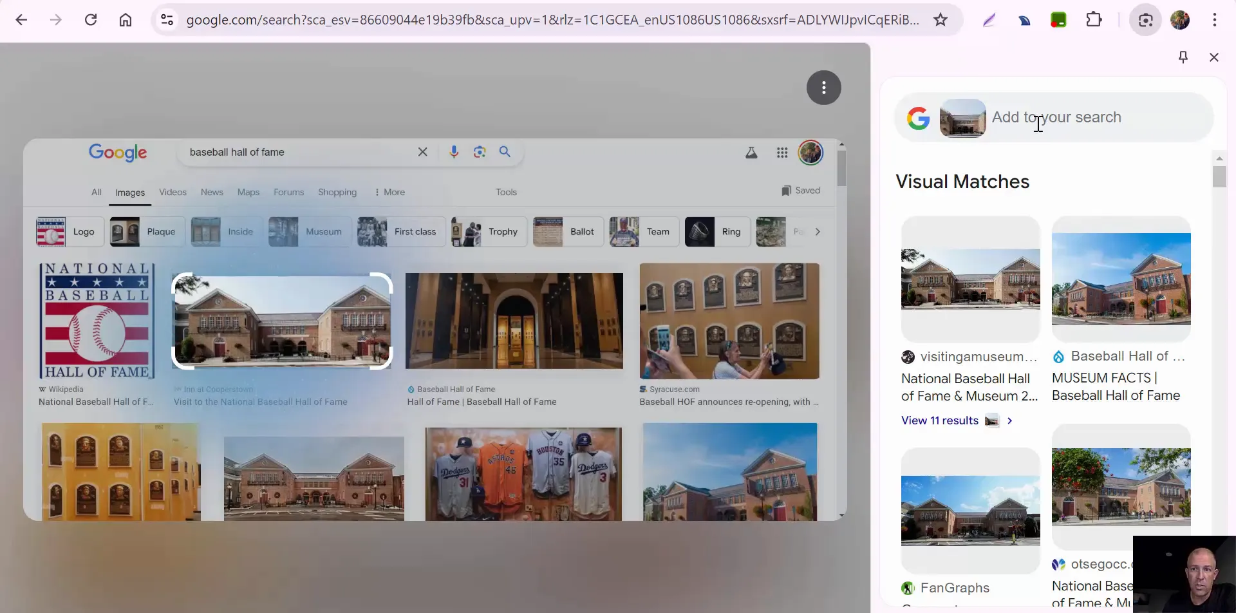Screen dimensions: 1236x613
Task: Open the Chrome profile avatar
Action: pos(1180,20)
